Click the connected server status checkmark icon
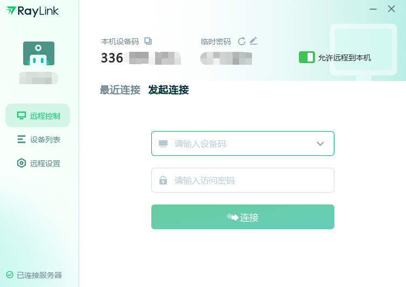The width and height of the screenshot is (406, 287). pyautogui.click(x=10, y=275)
